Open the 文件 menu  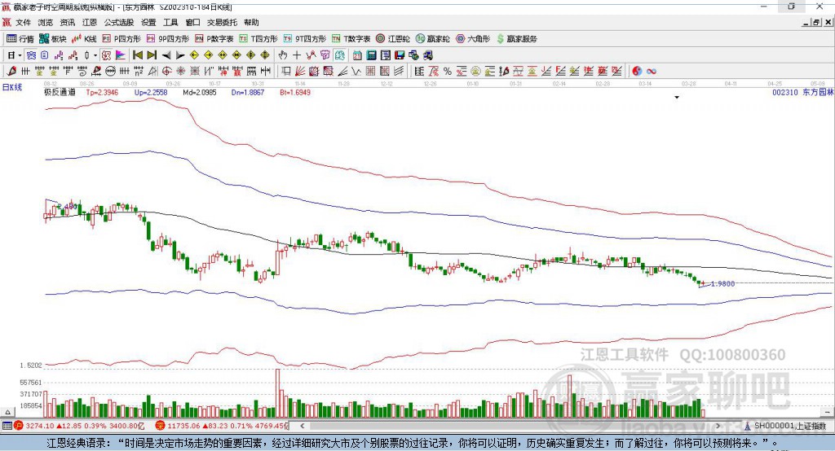coord(23,22)
